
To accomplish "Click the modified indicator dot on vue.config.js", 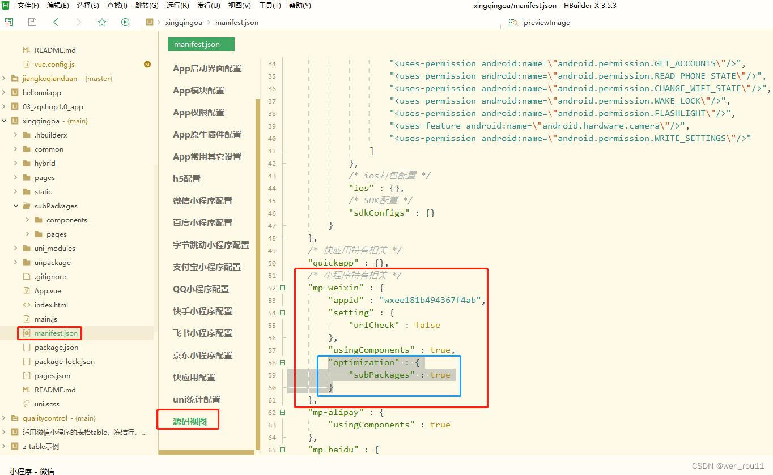I will [147, 64].
